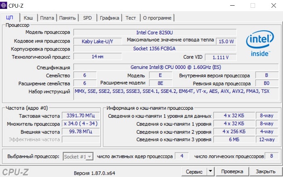Click the B0 core revision value
This screenshot has width=283, height=177.
click(x=267, y=83)
